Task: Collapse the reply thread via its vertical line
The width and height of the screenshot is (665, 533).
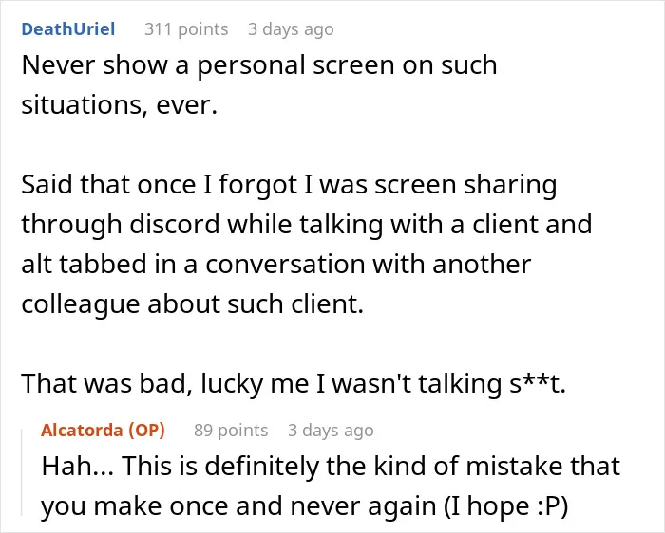Action: [x=22, y=472]
